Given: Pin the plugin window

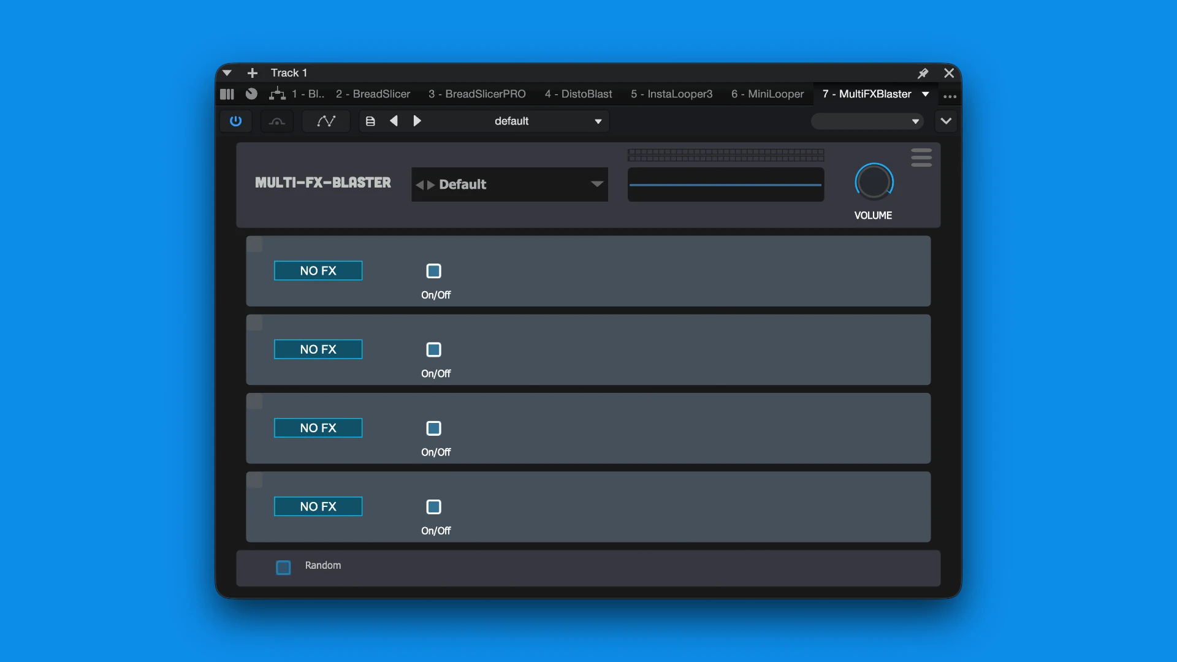Looking at the screenshot, I should point(923,73).
